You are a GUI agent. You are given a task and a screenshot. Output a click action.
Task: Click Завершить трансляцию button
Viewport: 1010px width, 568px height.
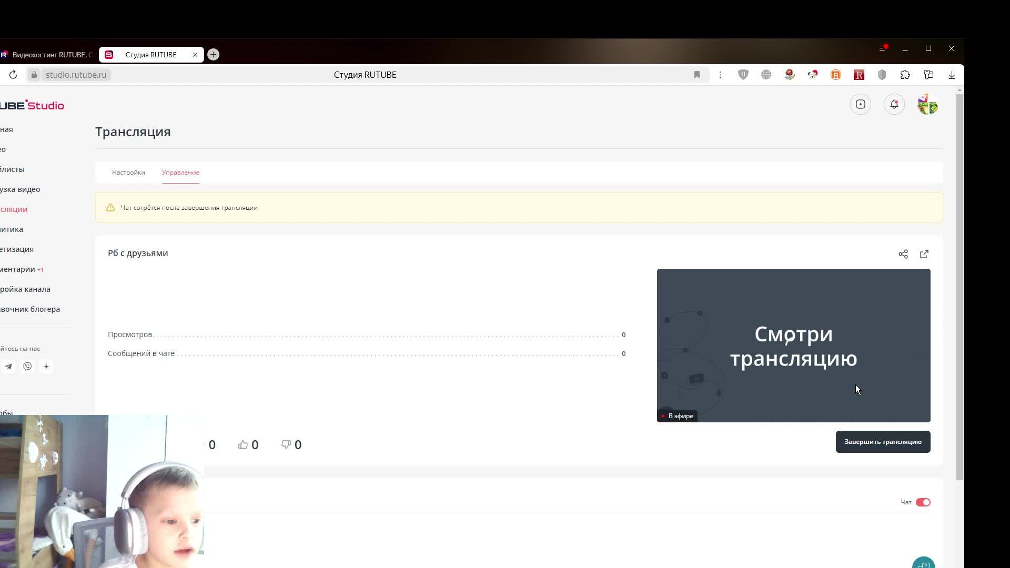(x=883, y=442)
